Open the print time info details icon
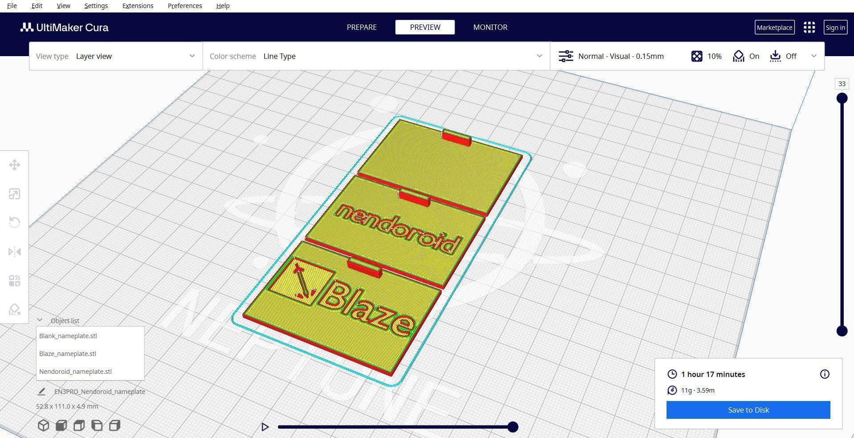The width and height of the screenshot is (854, 438). click(825, 374)
